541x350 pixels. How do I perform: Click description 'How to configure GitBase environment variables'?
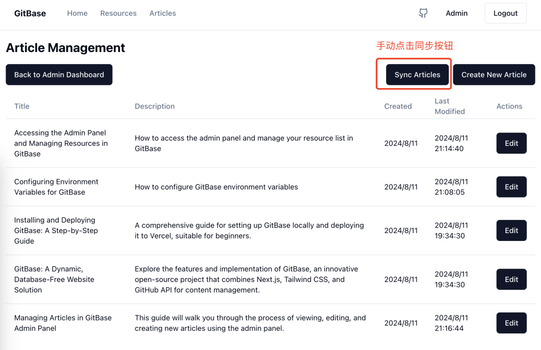click(216, 187)
